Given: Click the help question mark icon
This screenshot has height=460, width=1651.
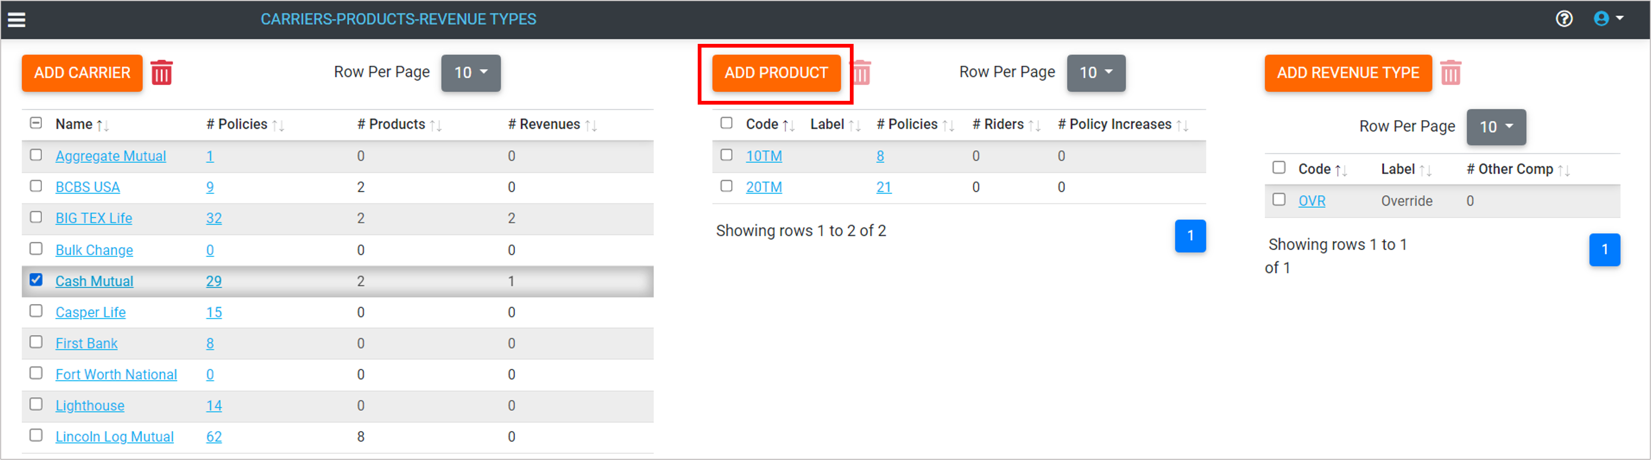Looking at the screenshot, I should coord(1564,19).
